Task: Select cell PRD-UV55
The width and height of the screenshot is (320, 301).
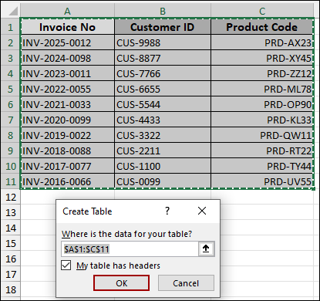Action: point(262,181)
